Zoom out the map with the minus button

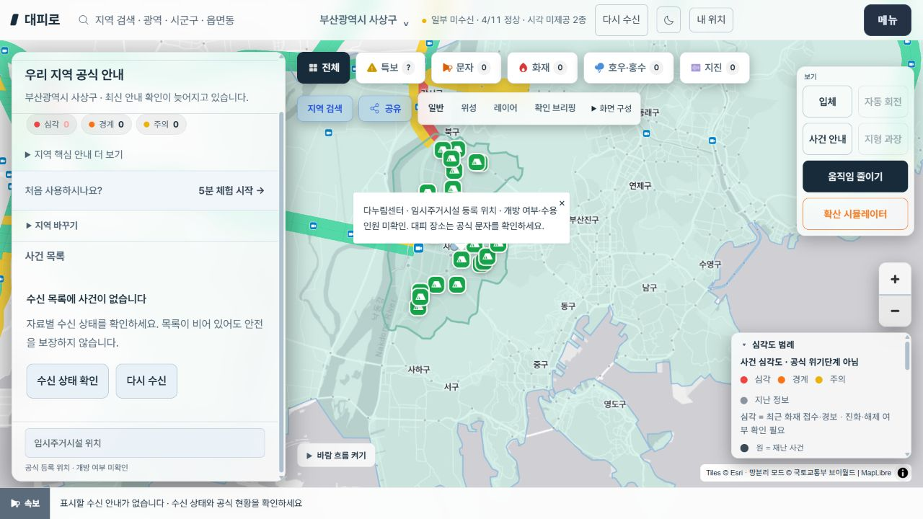(895, 311)
